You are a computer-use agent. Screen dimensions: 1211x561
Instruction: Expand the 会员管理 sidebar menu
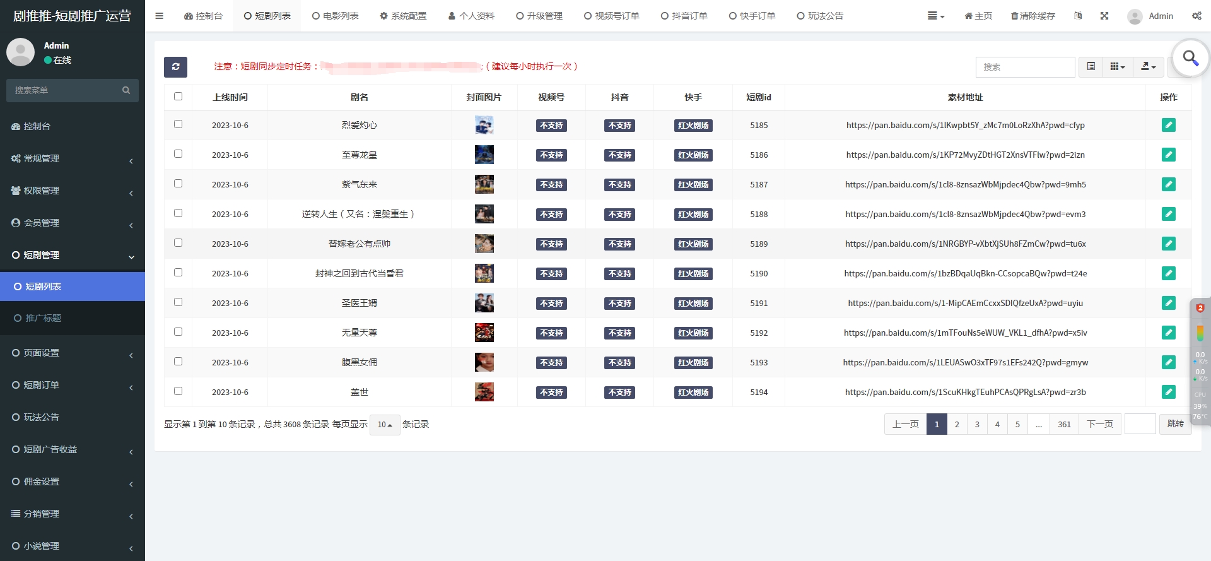tap(73, 223)
